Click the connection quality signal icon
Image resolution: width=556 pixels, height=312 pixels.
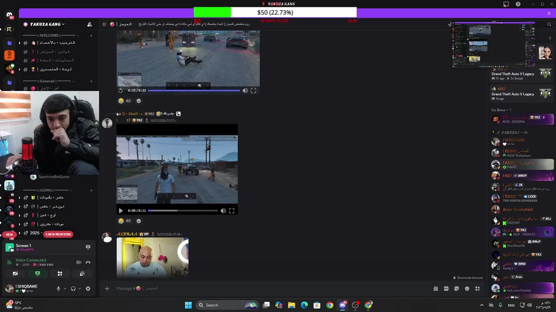click(x=9, y=262)
